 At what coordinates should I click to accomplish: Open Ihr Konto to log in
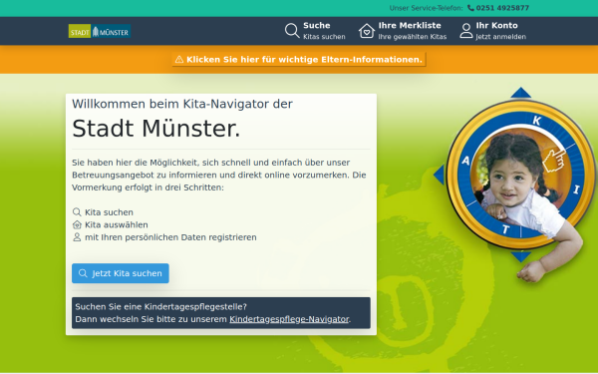coord(492,31)
